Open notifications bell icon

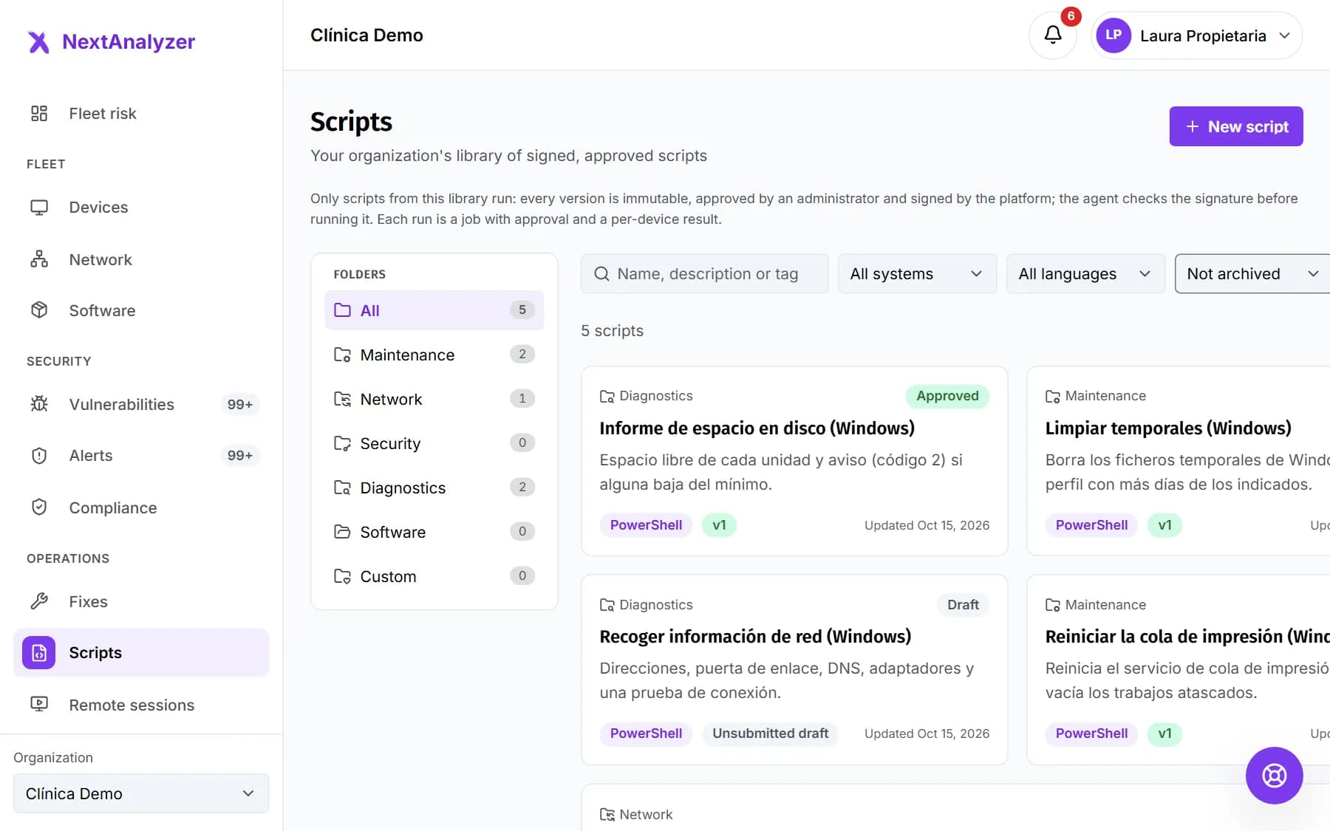(1053, 35)
